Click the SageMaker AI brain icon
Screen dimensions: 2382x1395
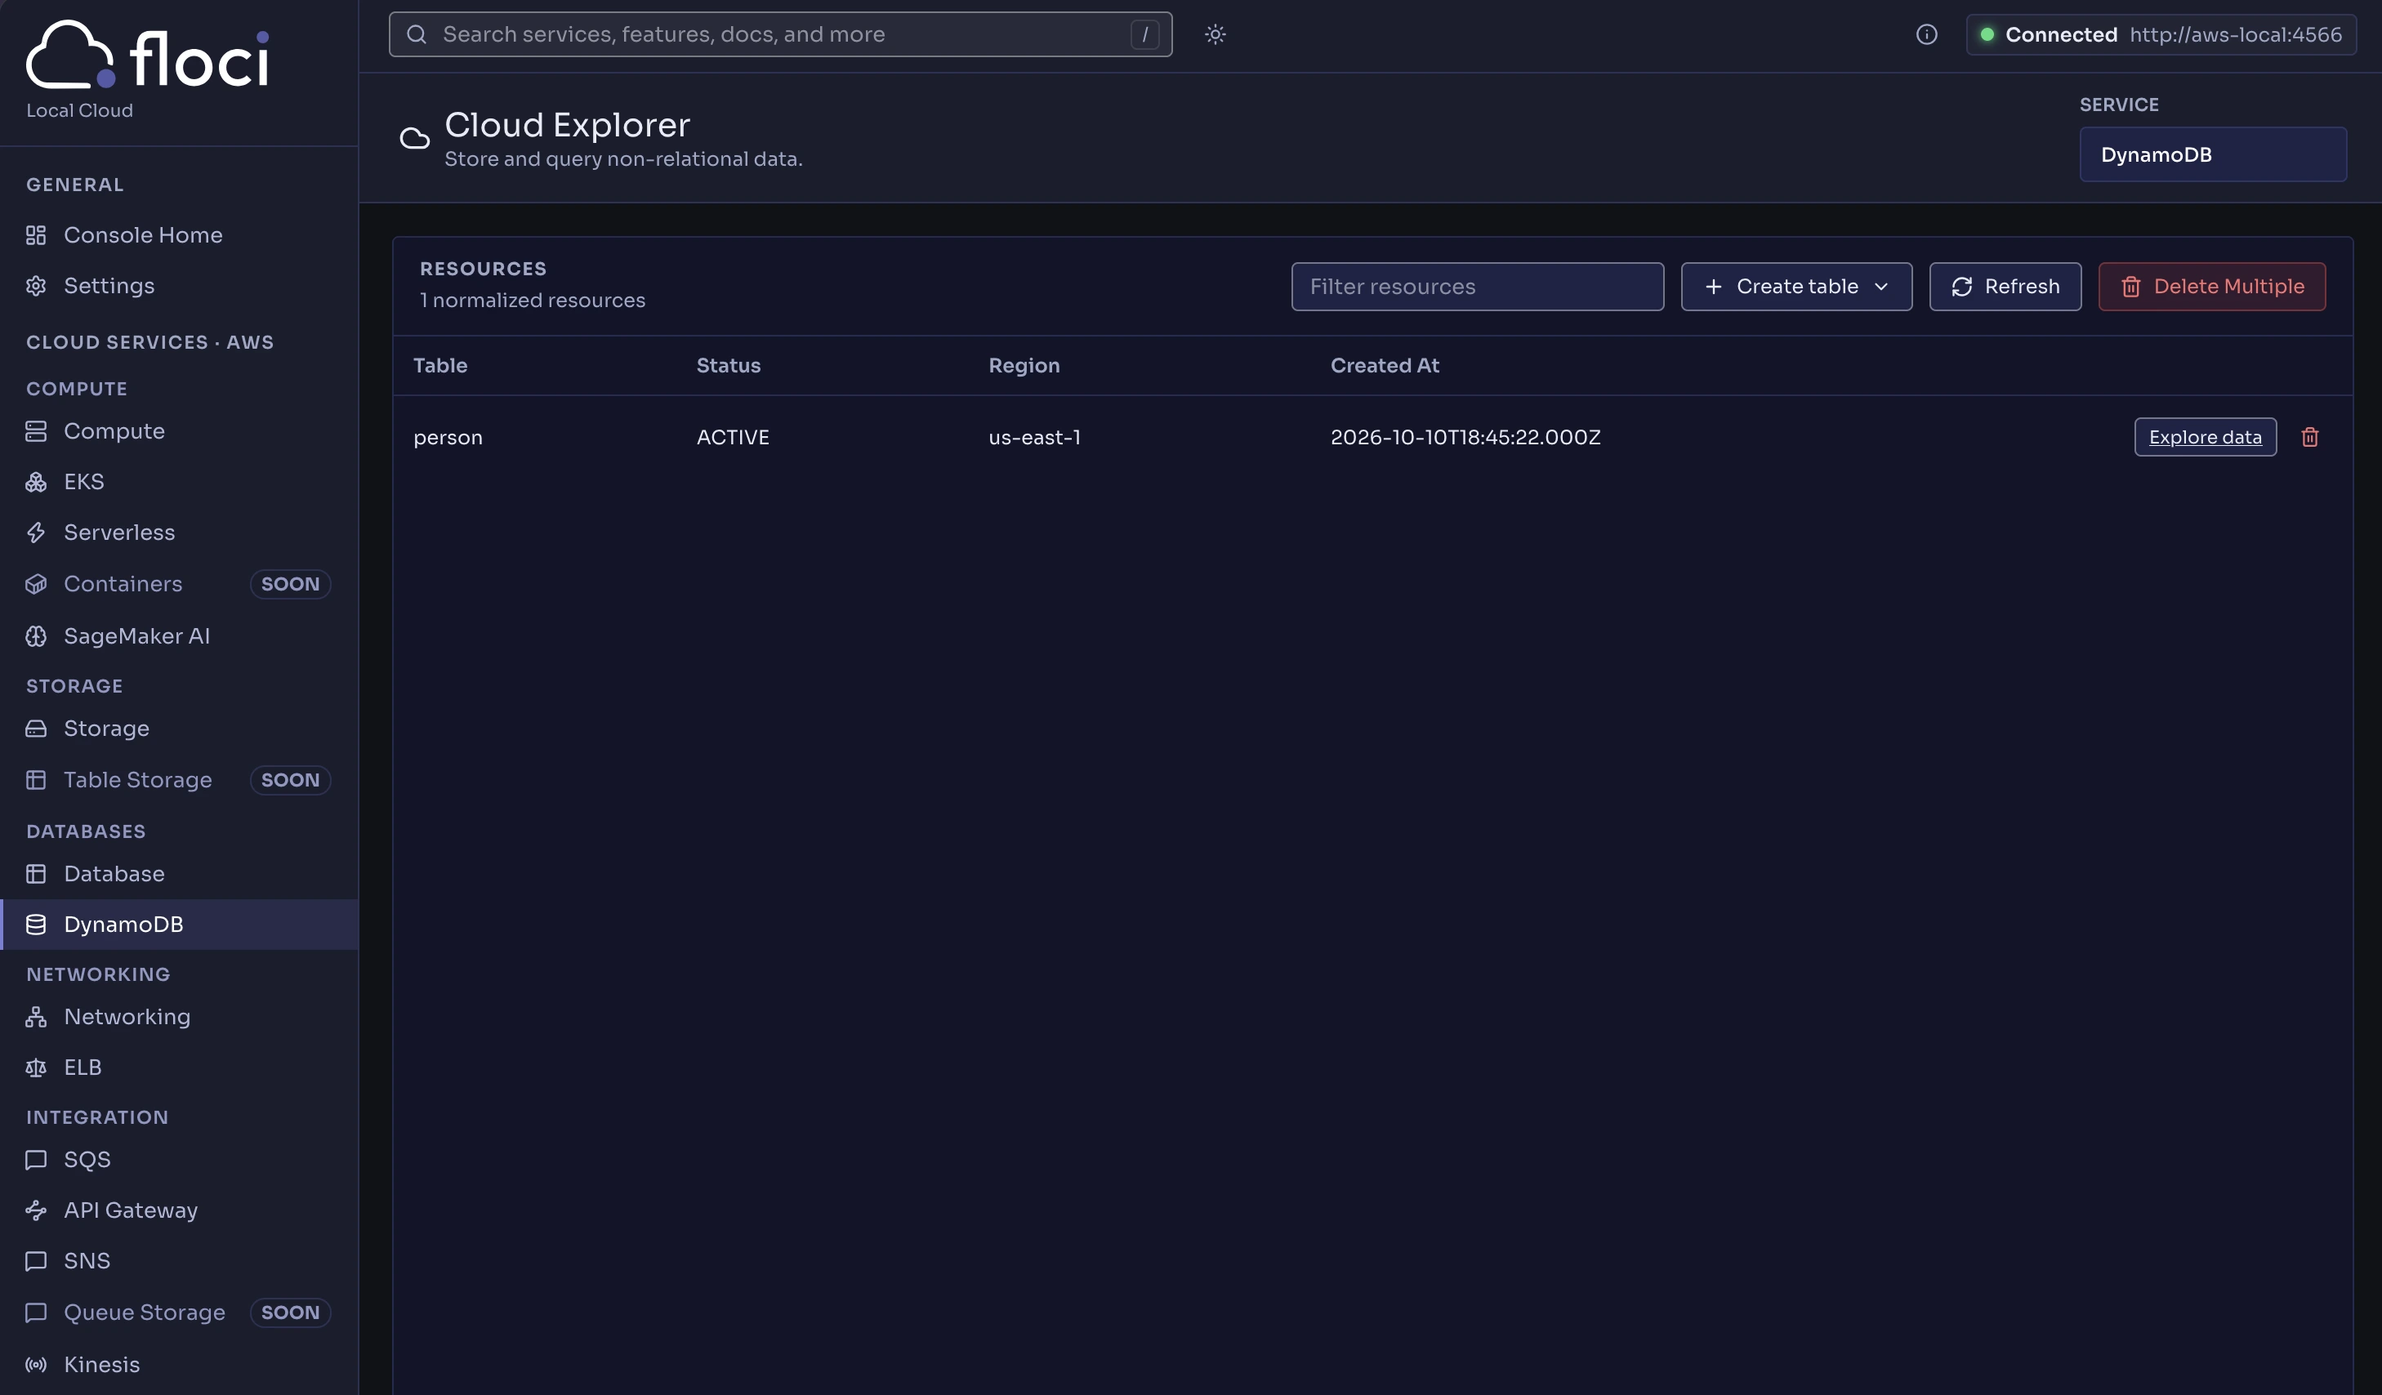36,636
